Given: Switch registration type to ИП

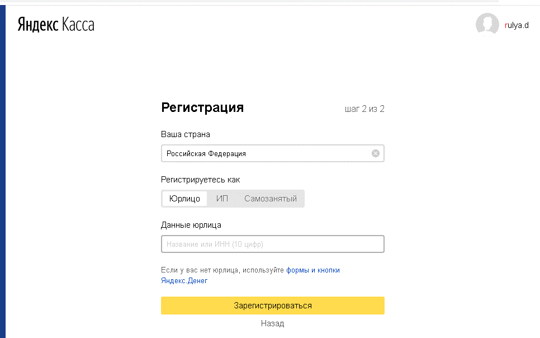Looking at the screenshot, I should tap(222, 199).
